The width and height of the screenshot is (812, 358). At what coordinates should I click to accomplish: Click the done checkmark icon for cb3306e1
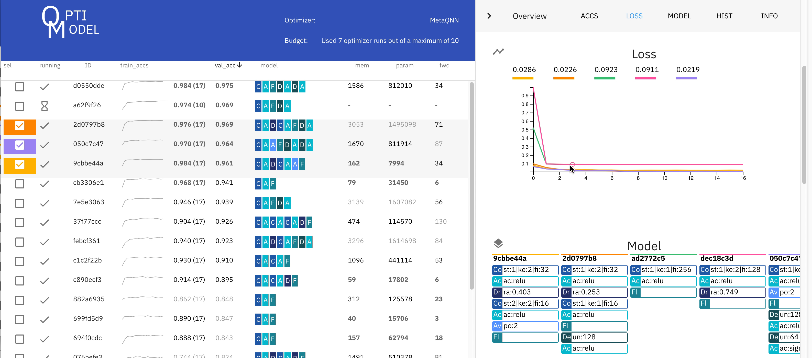pos(45,184)
